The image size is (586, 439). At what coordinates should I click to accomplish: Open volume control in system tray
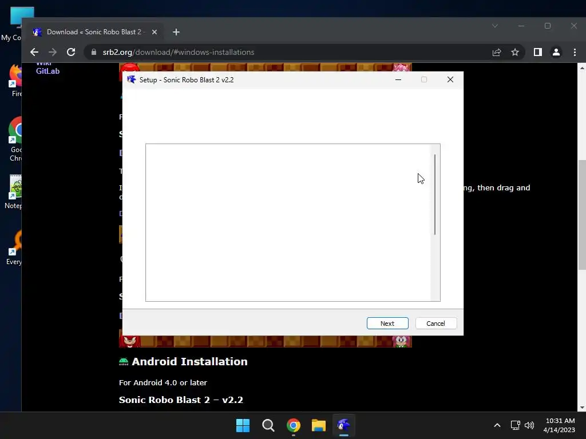(529, 425)
